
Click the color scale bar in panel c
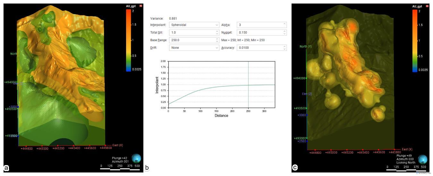(415, 41)
